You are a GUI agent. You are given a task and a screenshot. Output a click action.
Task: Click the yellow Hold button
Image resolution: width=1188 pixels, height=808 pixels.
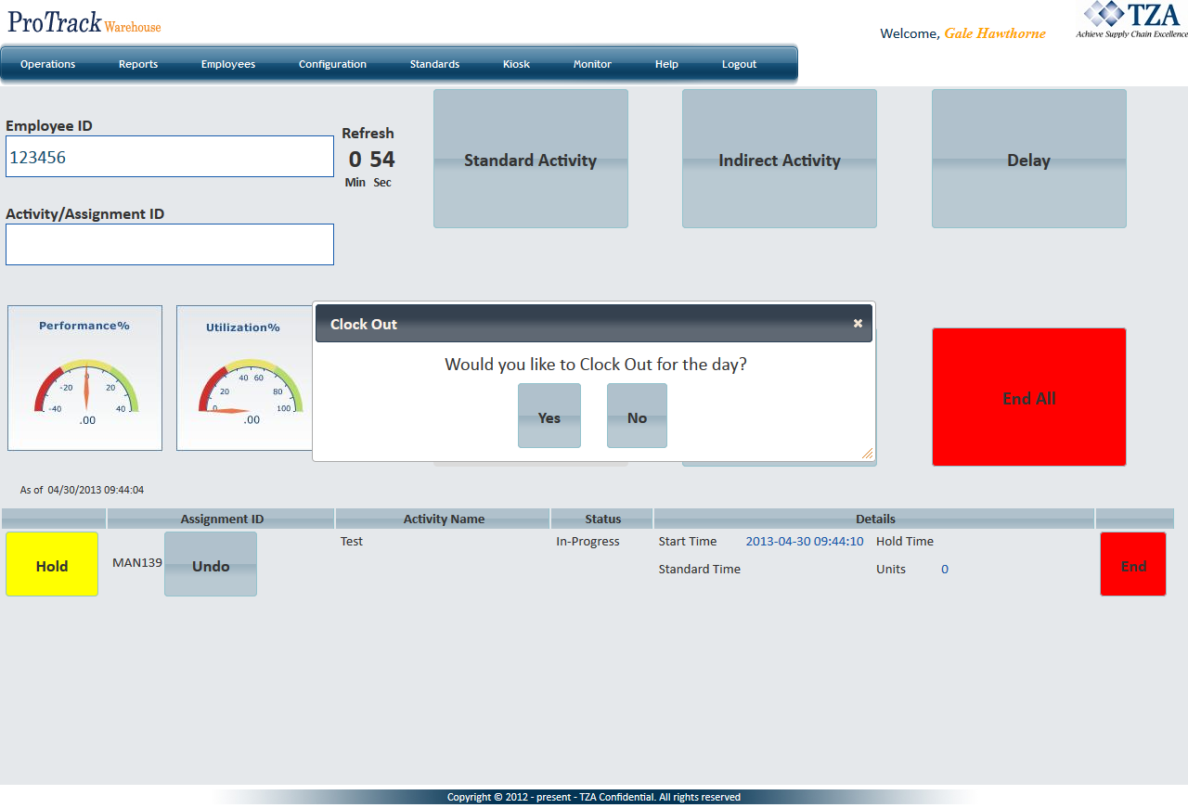pyautogui.click(x=52, y=564)
